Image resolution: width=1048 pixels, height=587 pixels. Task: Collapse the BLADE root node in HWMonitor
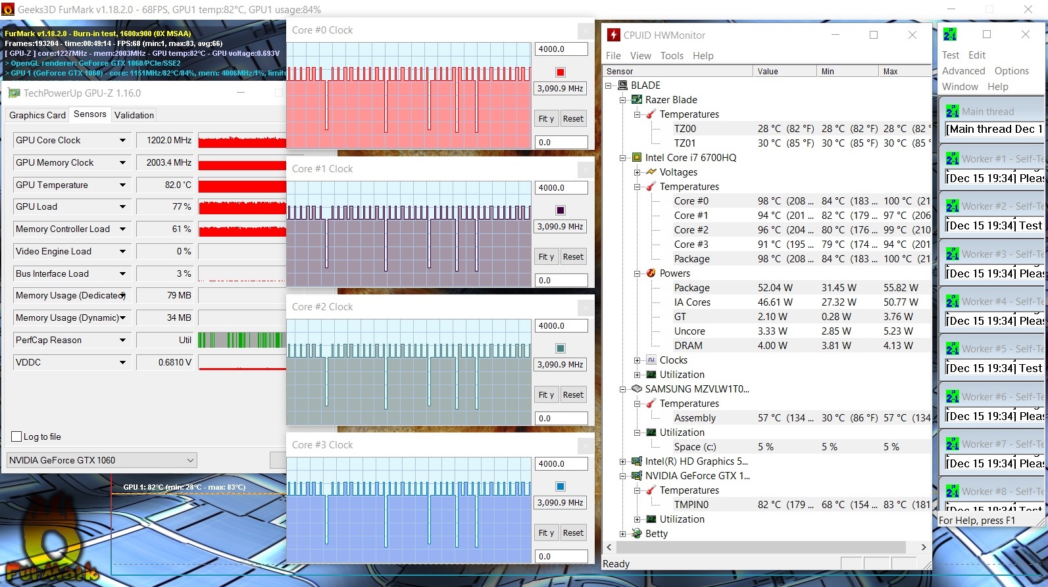[x=609, y=85]
